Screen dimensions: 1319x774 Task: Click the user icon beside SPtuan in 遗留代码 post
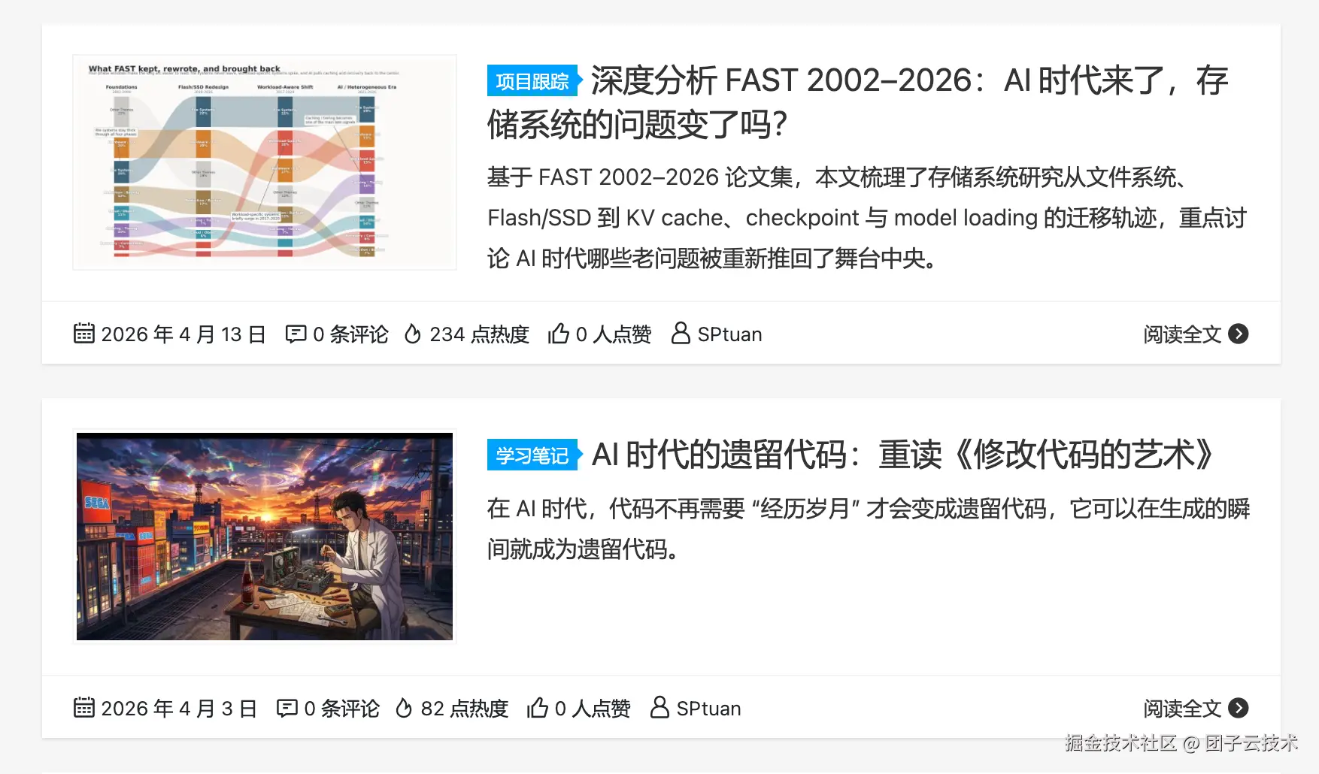[659, 707]
